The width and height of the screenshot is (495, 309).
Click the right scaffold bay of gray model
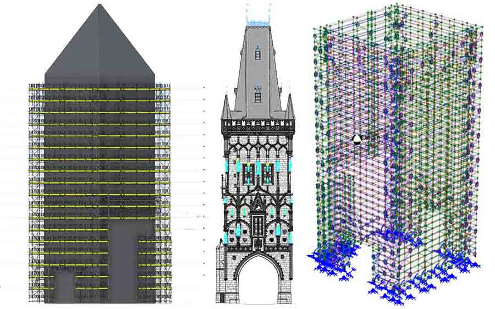point(163,192)
